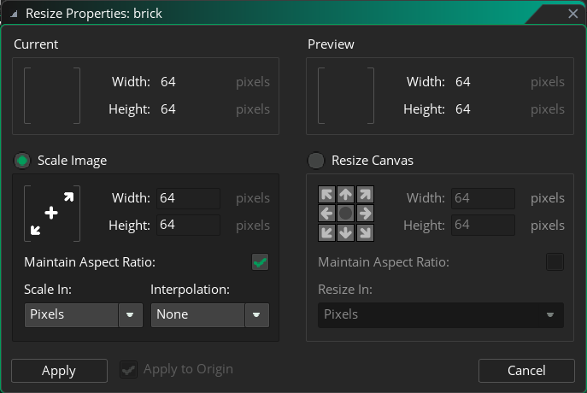Click right anchor arrow in canvas grid
The image size is (587, 393).
365,213
